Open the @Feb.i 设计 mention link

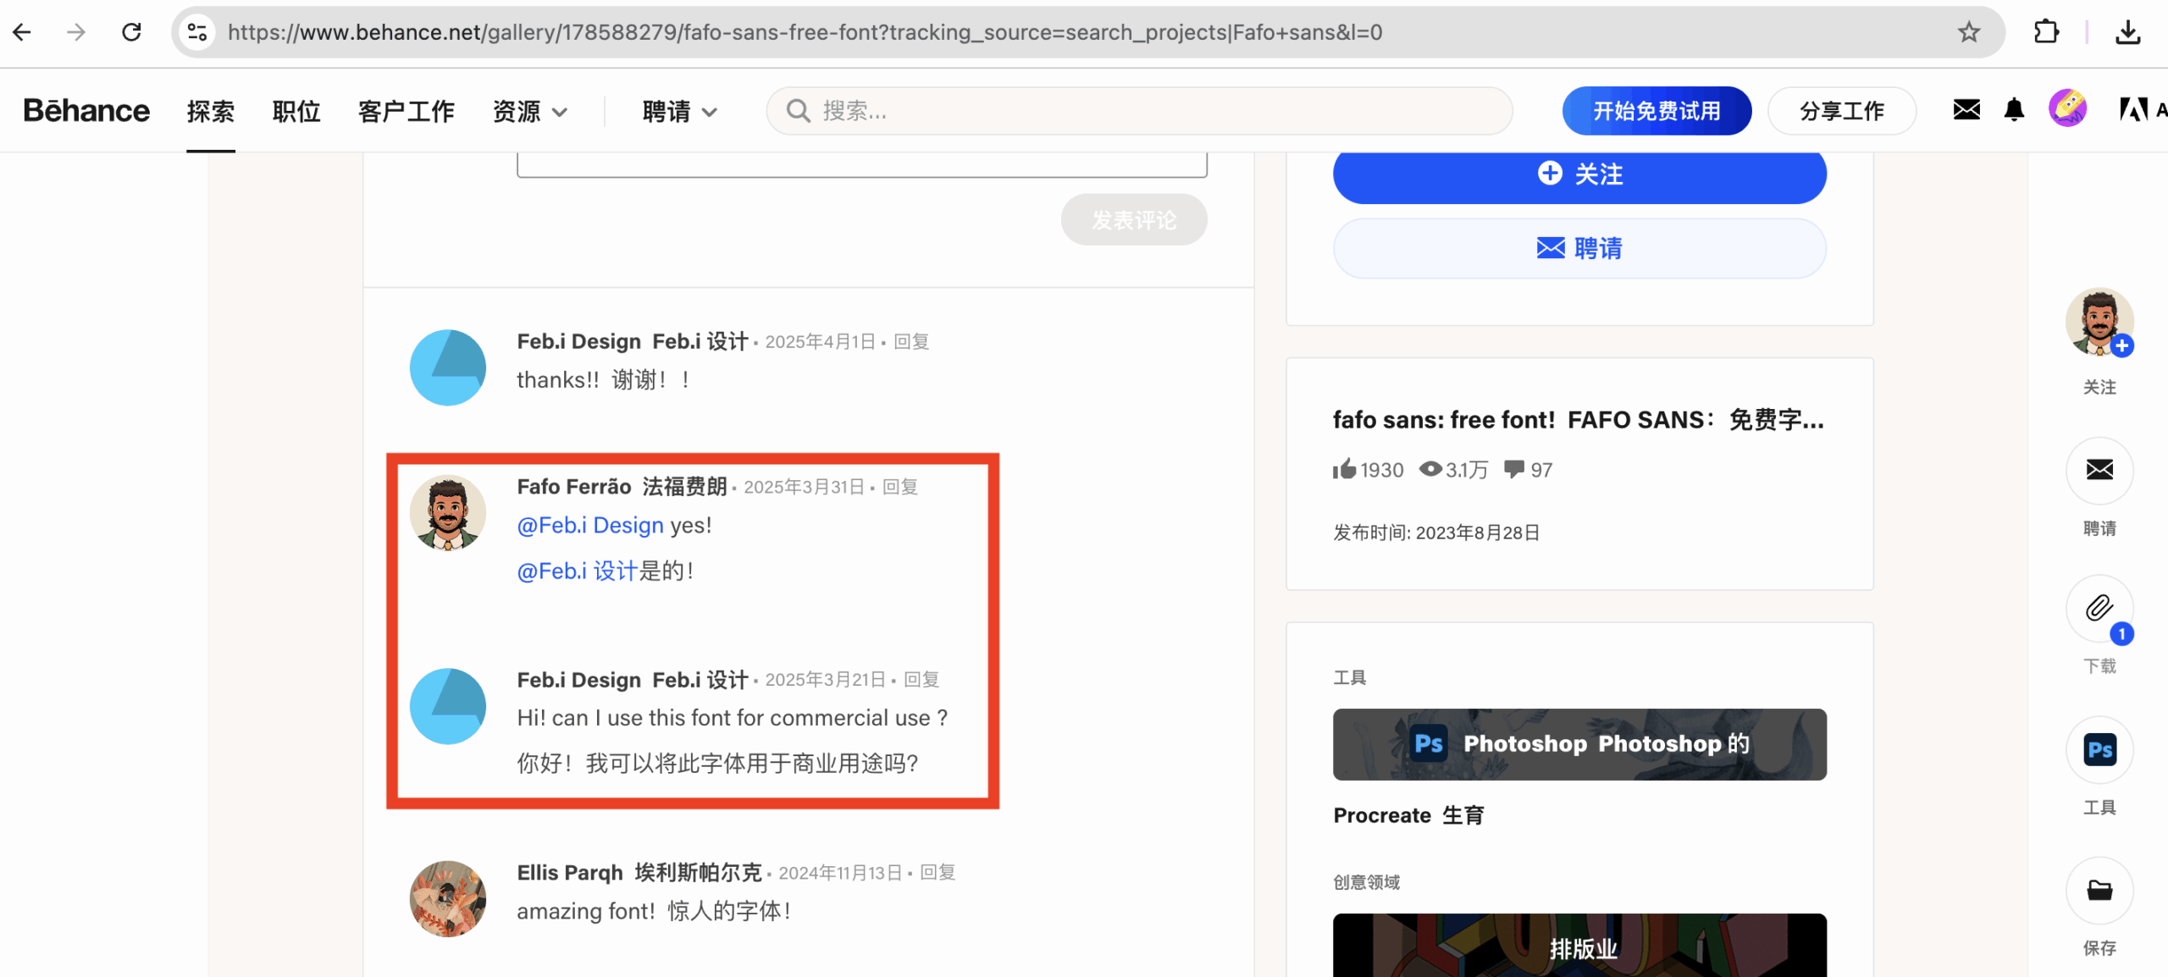click(577, 571)
